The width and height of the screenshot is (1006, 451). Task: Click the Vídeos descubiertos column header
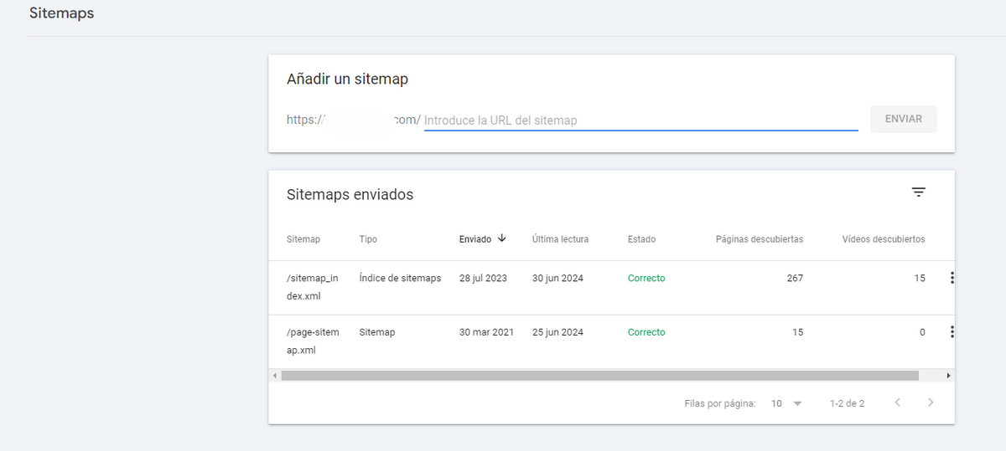click(x=884, y=239)
